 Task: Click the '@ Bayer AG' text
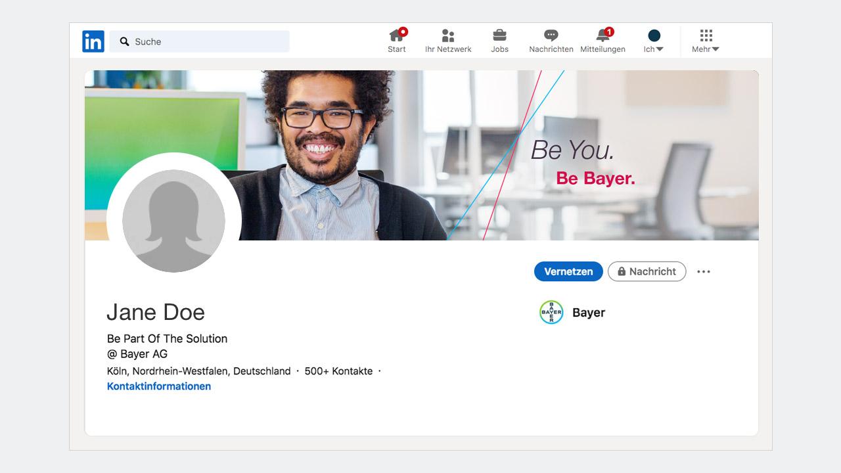pos(137,354)
